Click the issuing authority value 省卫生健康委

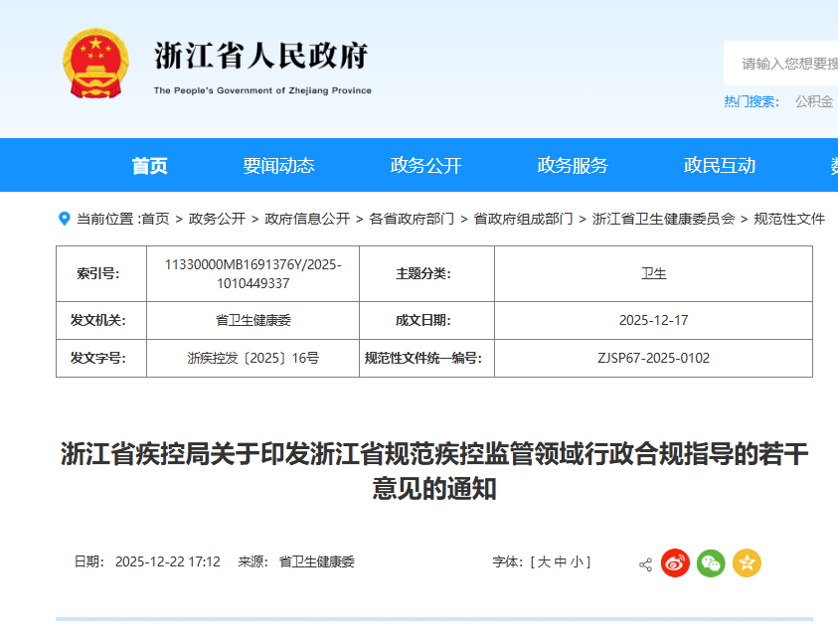pos(252,320)
